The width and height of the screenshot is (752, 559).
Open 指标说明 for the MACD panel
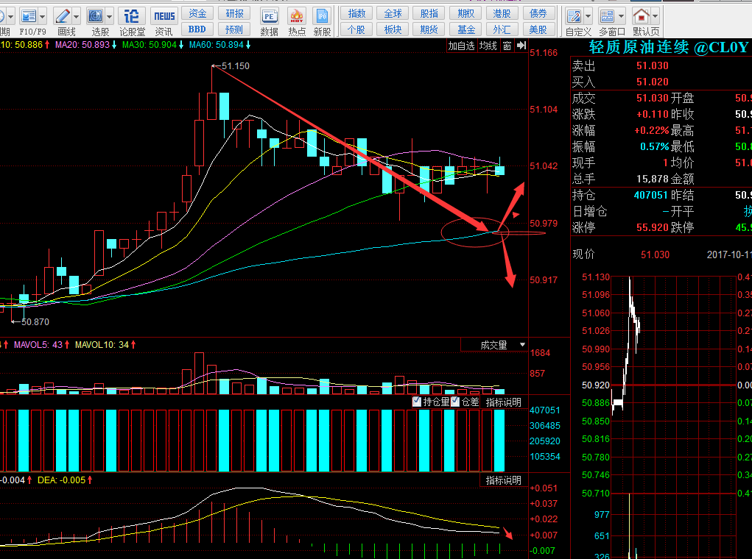(503, 480)
